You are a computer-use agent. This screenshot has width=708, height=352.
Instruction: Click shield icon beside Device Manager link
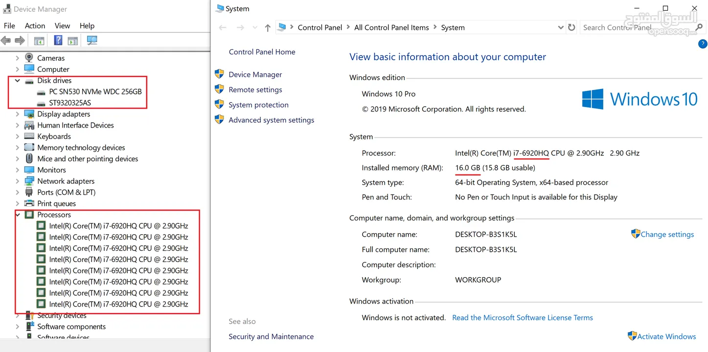(x=219, y=74)
